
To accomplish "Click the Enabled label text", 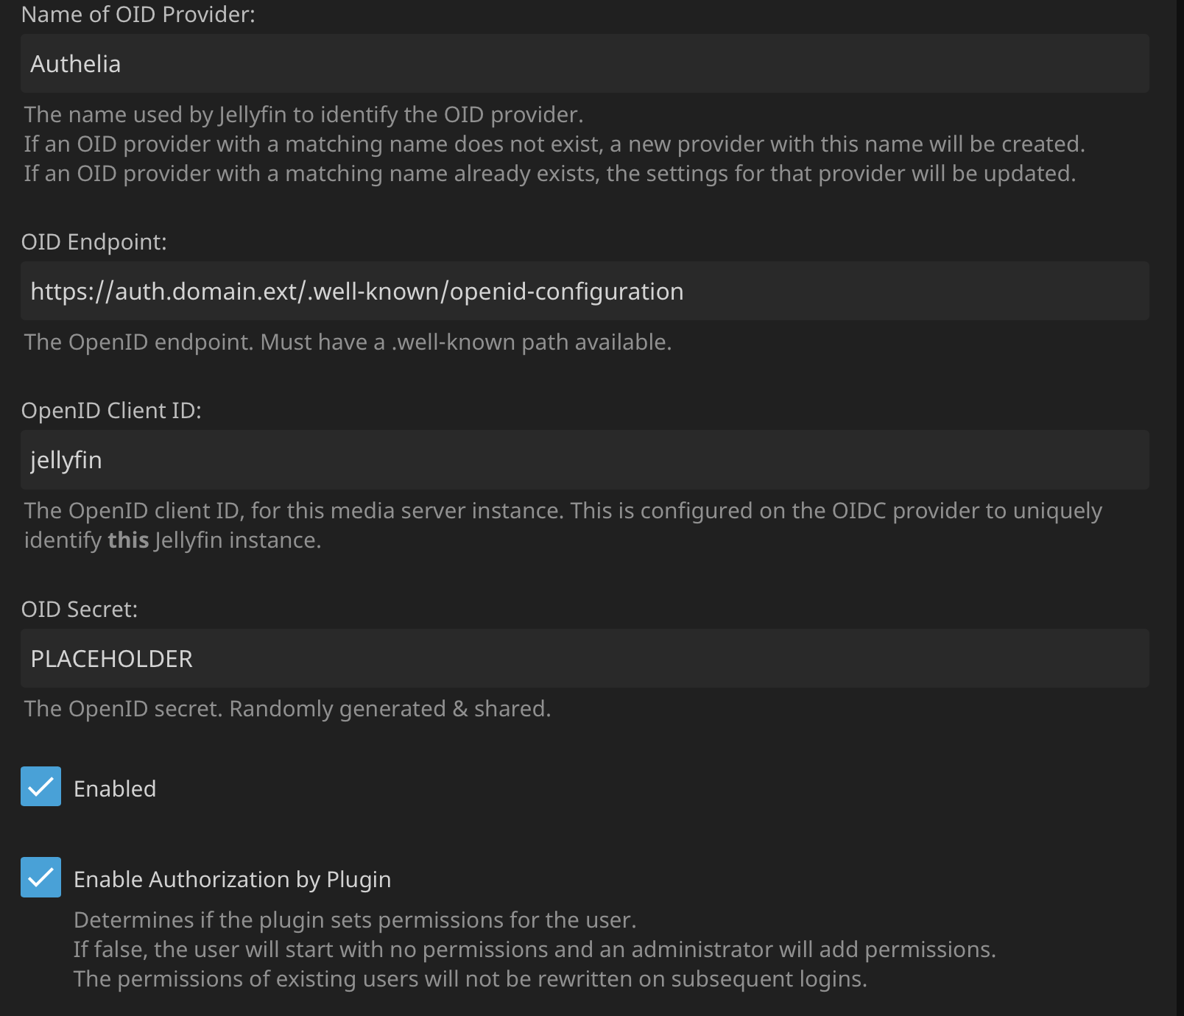I will click(115, 788).
